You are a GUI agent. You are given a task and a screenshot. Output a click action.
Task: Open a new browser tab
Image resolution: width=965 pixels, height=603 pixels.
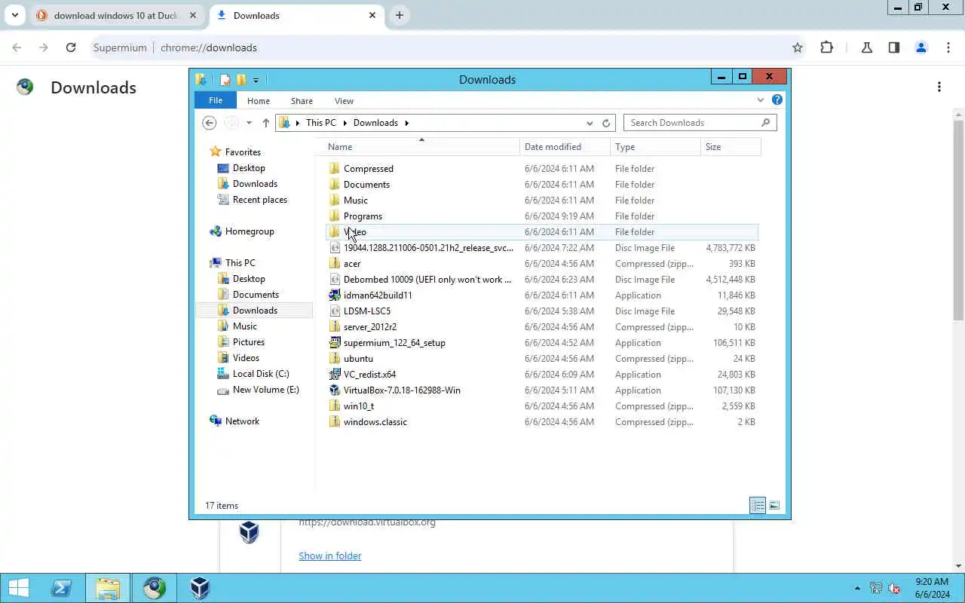pos(400,15)
